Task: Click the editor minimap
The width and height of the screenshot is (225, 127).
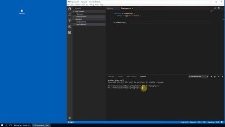Action: pyautogui.click(x=212, y=11)
